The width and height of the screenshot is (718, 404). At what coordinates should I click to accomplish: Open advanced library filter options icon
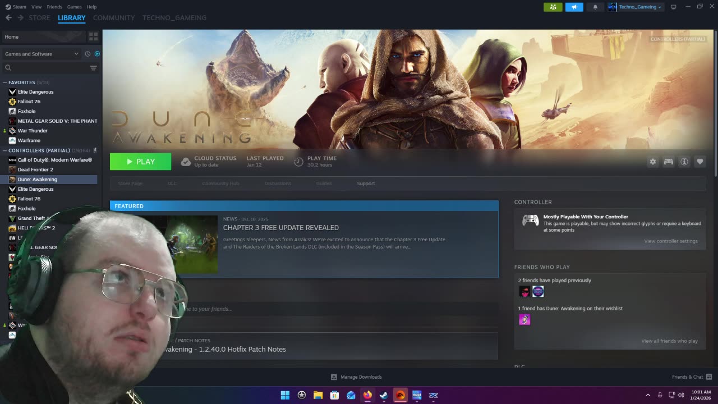click(x=93, y=68)
